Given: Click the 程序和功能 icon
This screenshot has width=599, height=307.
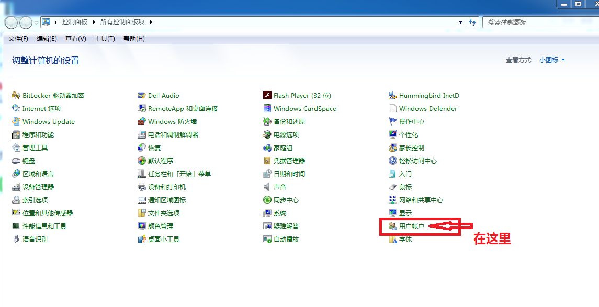Looking at the screenshot, I should click(16, 134).
